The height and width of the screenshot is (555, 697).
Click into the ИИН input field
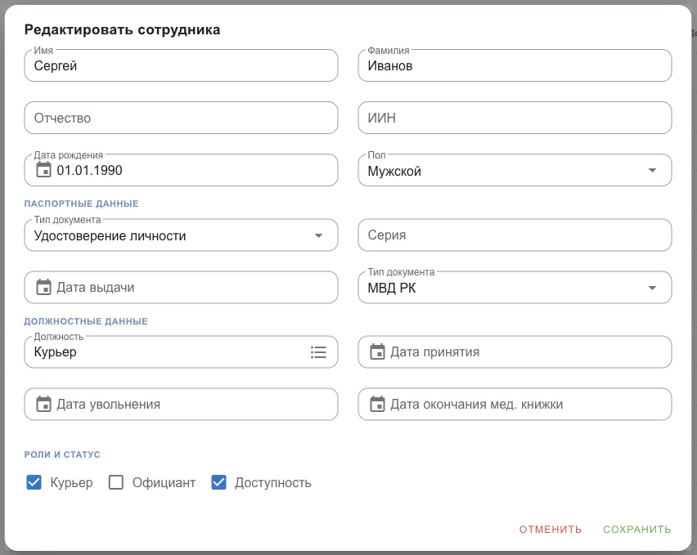[x=515, y=118]
